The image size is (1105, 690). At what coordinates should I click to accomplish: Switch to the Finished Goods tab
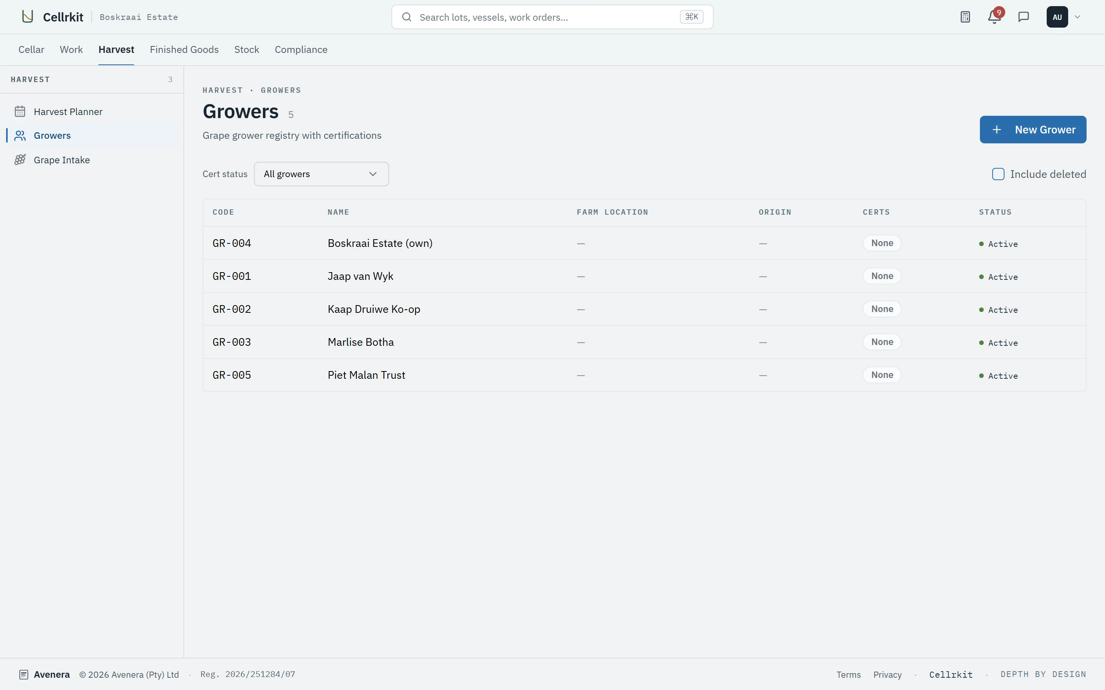click(x=184, y=49)
